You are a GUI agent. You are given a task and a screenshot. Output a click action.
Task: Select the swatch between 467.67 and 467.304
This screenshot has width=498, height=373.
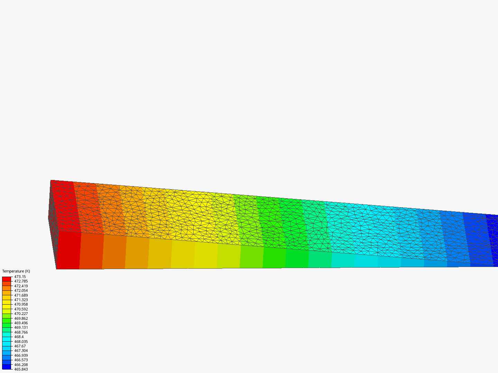coord(7,348)
